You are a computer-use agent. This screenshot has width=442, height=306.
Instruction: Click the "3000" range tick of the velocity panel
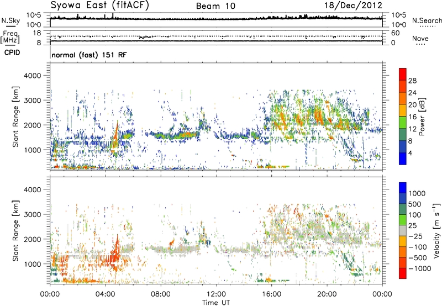click(x=32, y=214)
